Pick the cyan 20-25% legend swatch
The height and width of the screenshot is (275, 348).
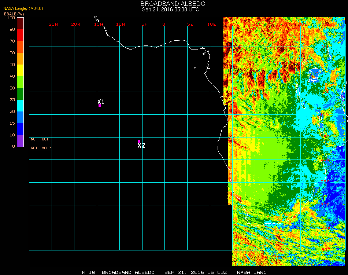point(21,105)
